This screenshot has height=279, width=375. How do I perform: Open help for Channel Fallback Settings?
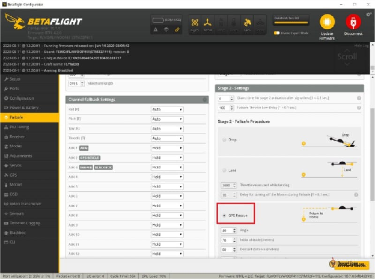(205, 99)
